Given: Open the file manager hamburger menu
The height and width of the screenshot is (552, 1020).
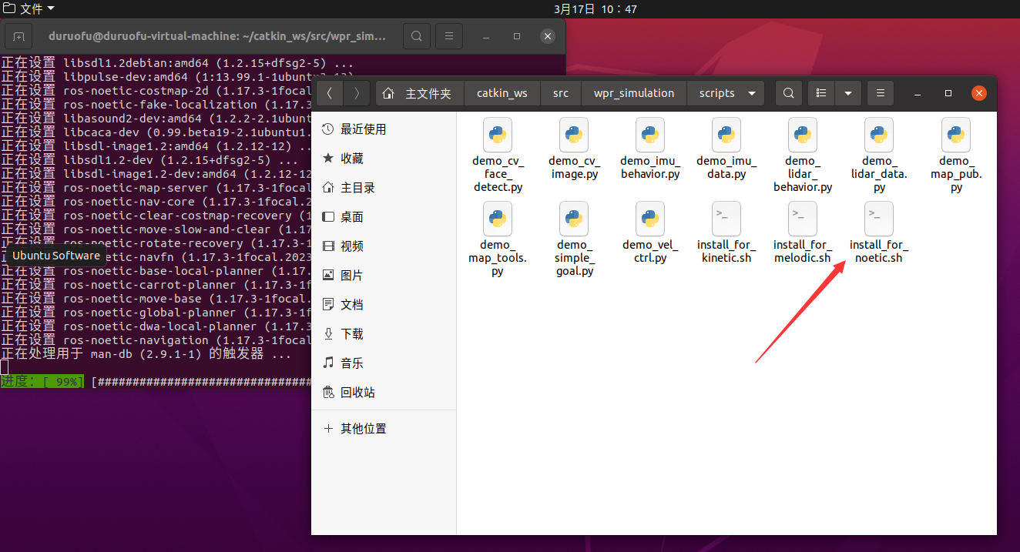Looking at the screenshot, I should coord(881,93).
